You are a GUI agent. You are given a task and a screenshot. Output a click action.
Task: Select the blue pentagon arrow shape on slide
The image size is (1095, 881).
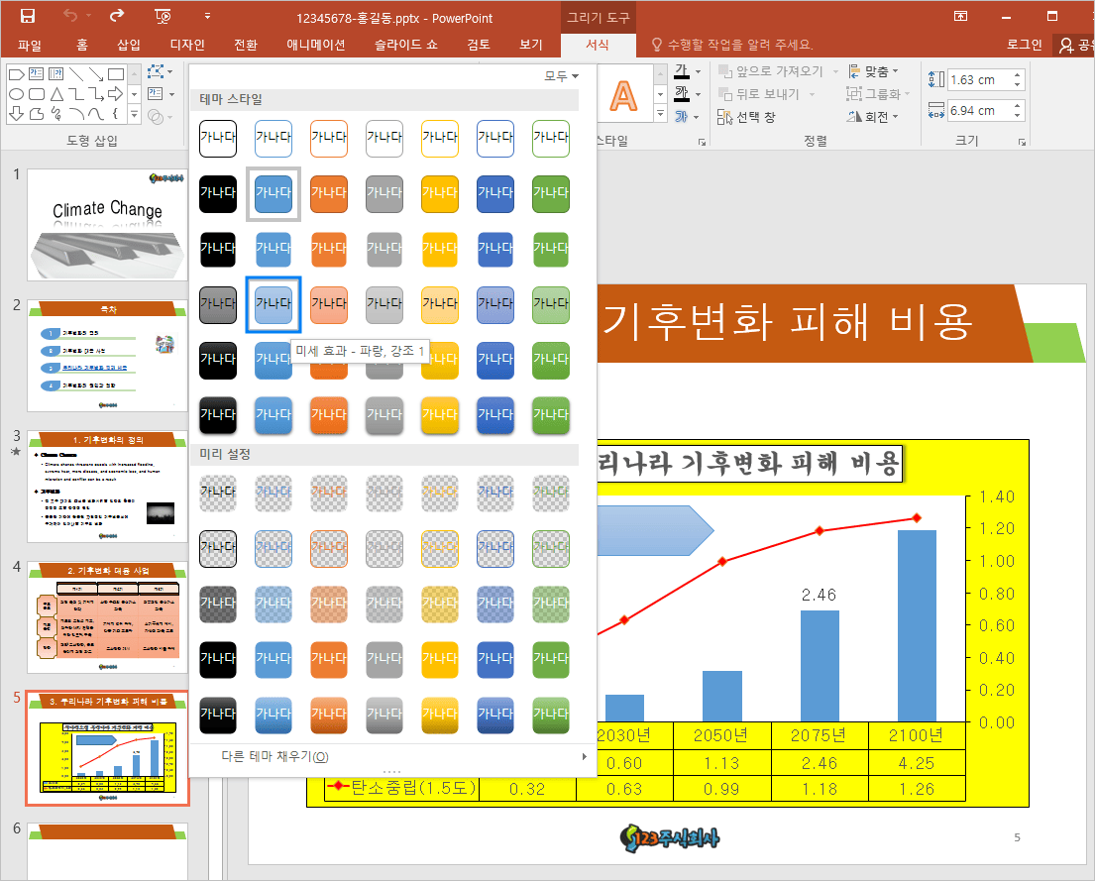pyautogui.click(x=656, y=530)
